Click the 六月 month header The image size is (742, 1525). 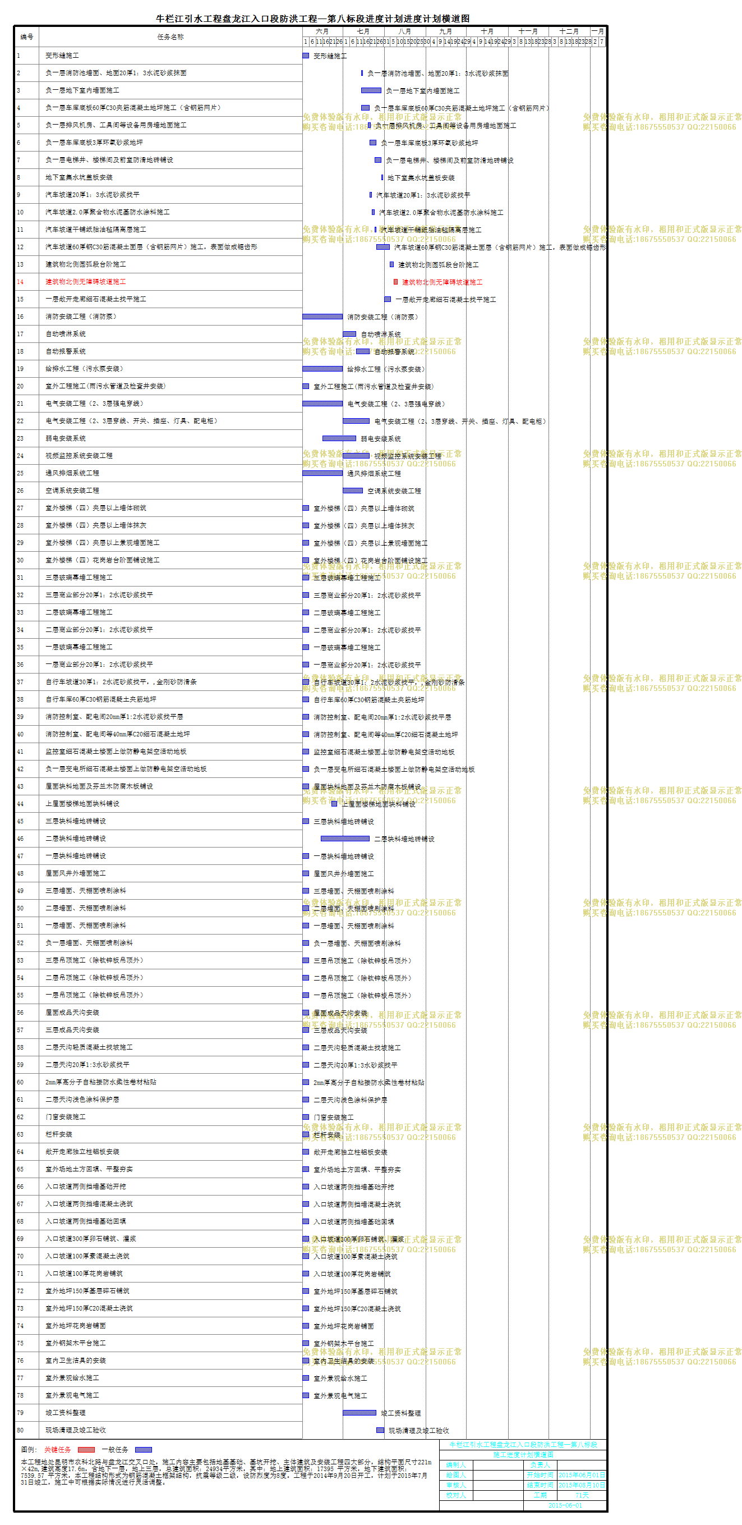(322, 31)
